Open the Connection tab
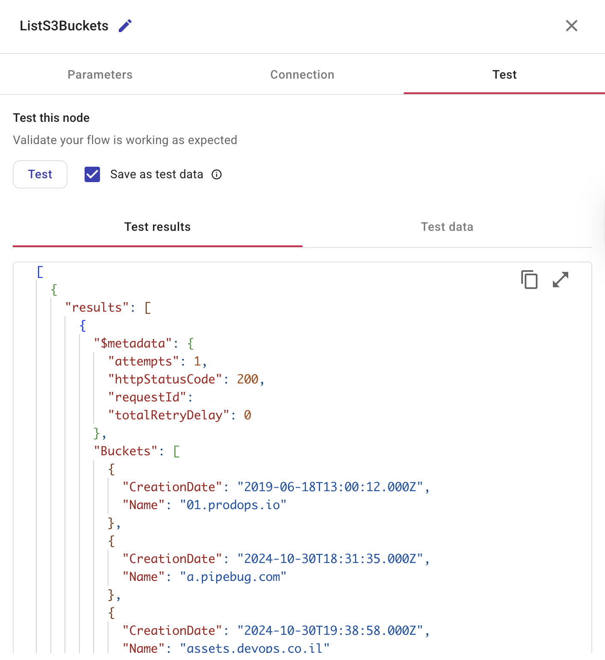 (302, 75)
